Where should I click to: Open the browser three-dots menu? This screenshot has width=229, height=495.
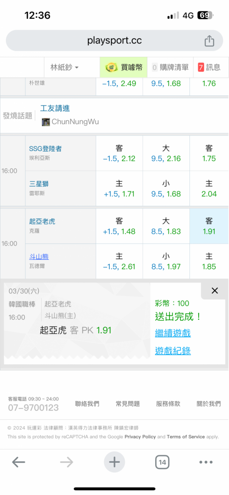[206, 462]
